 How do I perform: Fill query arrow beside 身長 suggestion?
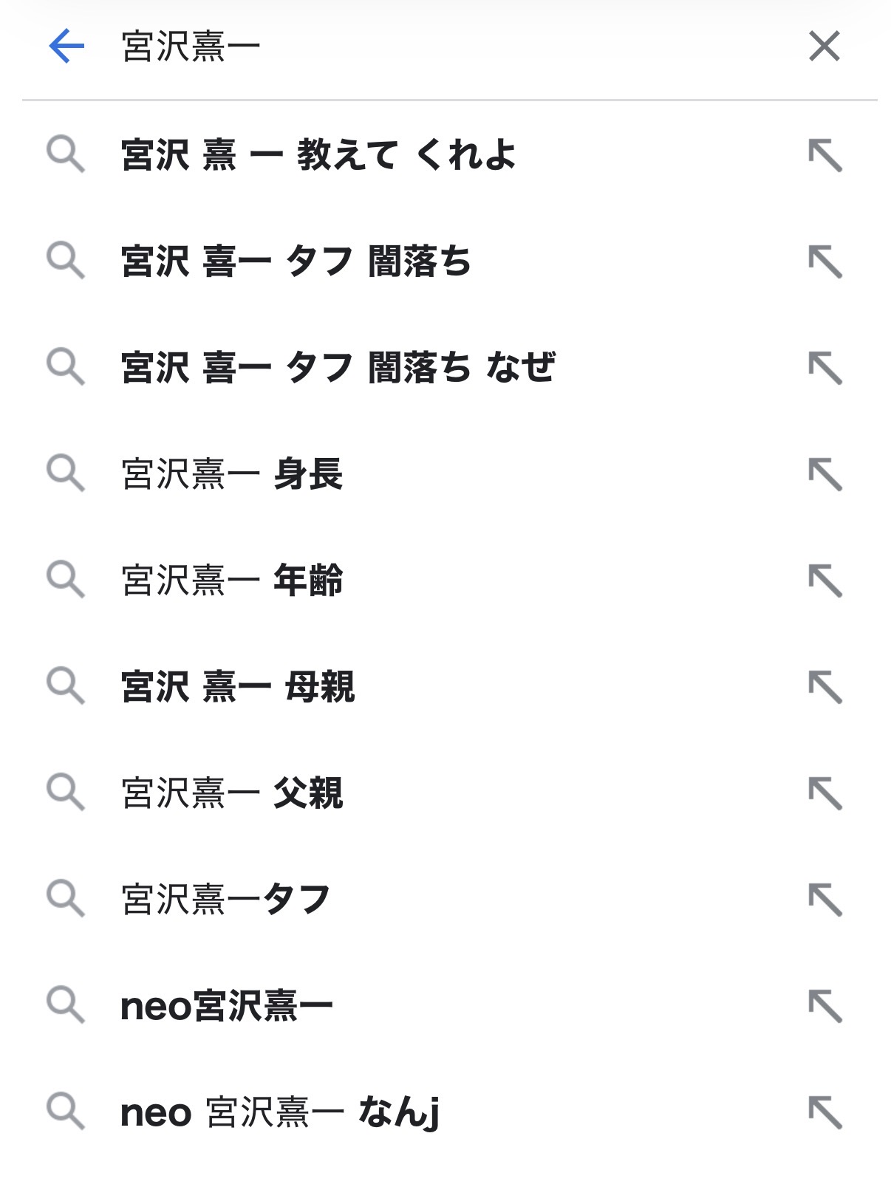tap(825, 474)
